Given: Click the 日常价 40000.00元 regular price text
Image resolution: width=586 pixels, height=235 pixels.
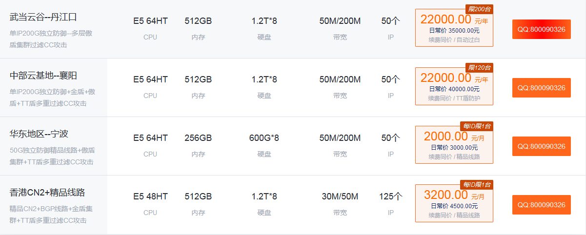Looking at the screenshot, I should (x=454, y=89).
